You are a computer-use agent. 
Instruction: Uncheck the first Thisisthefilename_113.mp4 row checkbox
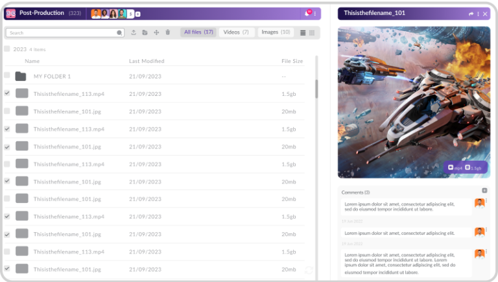coord(7,93)
